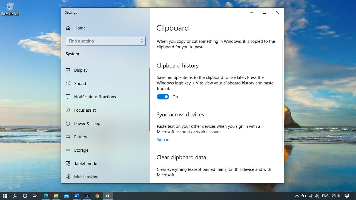
Task: Click the Find a setting search box
Action: (103, 41)
